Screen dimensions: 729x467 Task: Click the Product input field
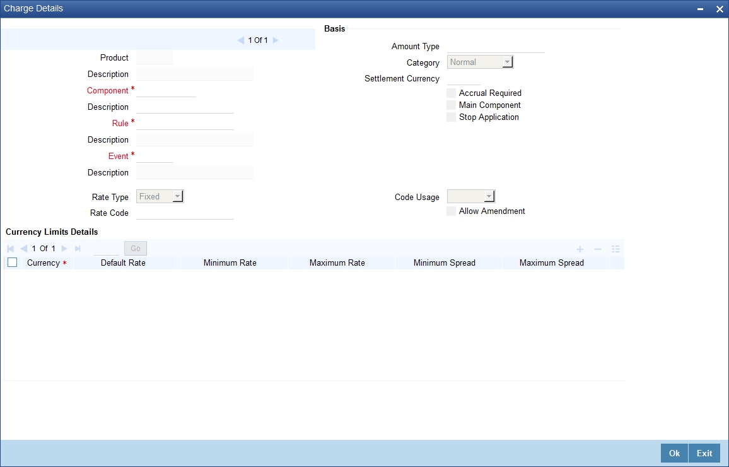tap(155, 57)
